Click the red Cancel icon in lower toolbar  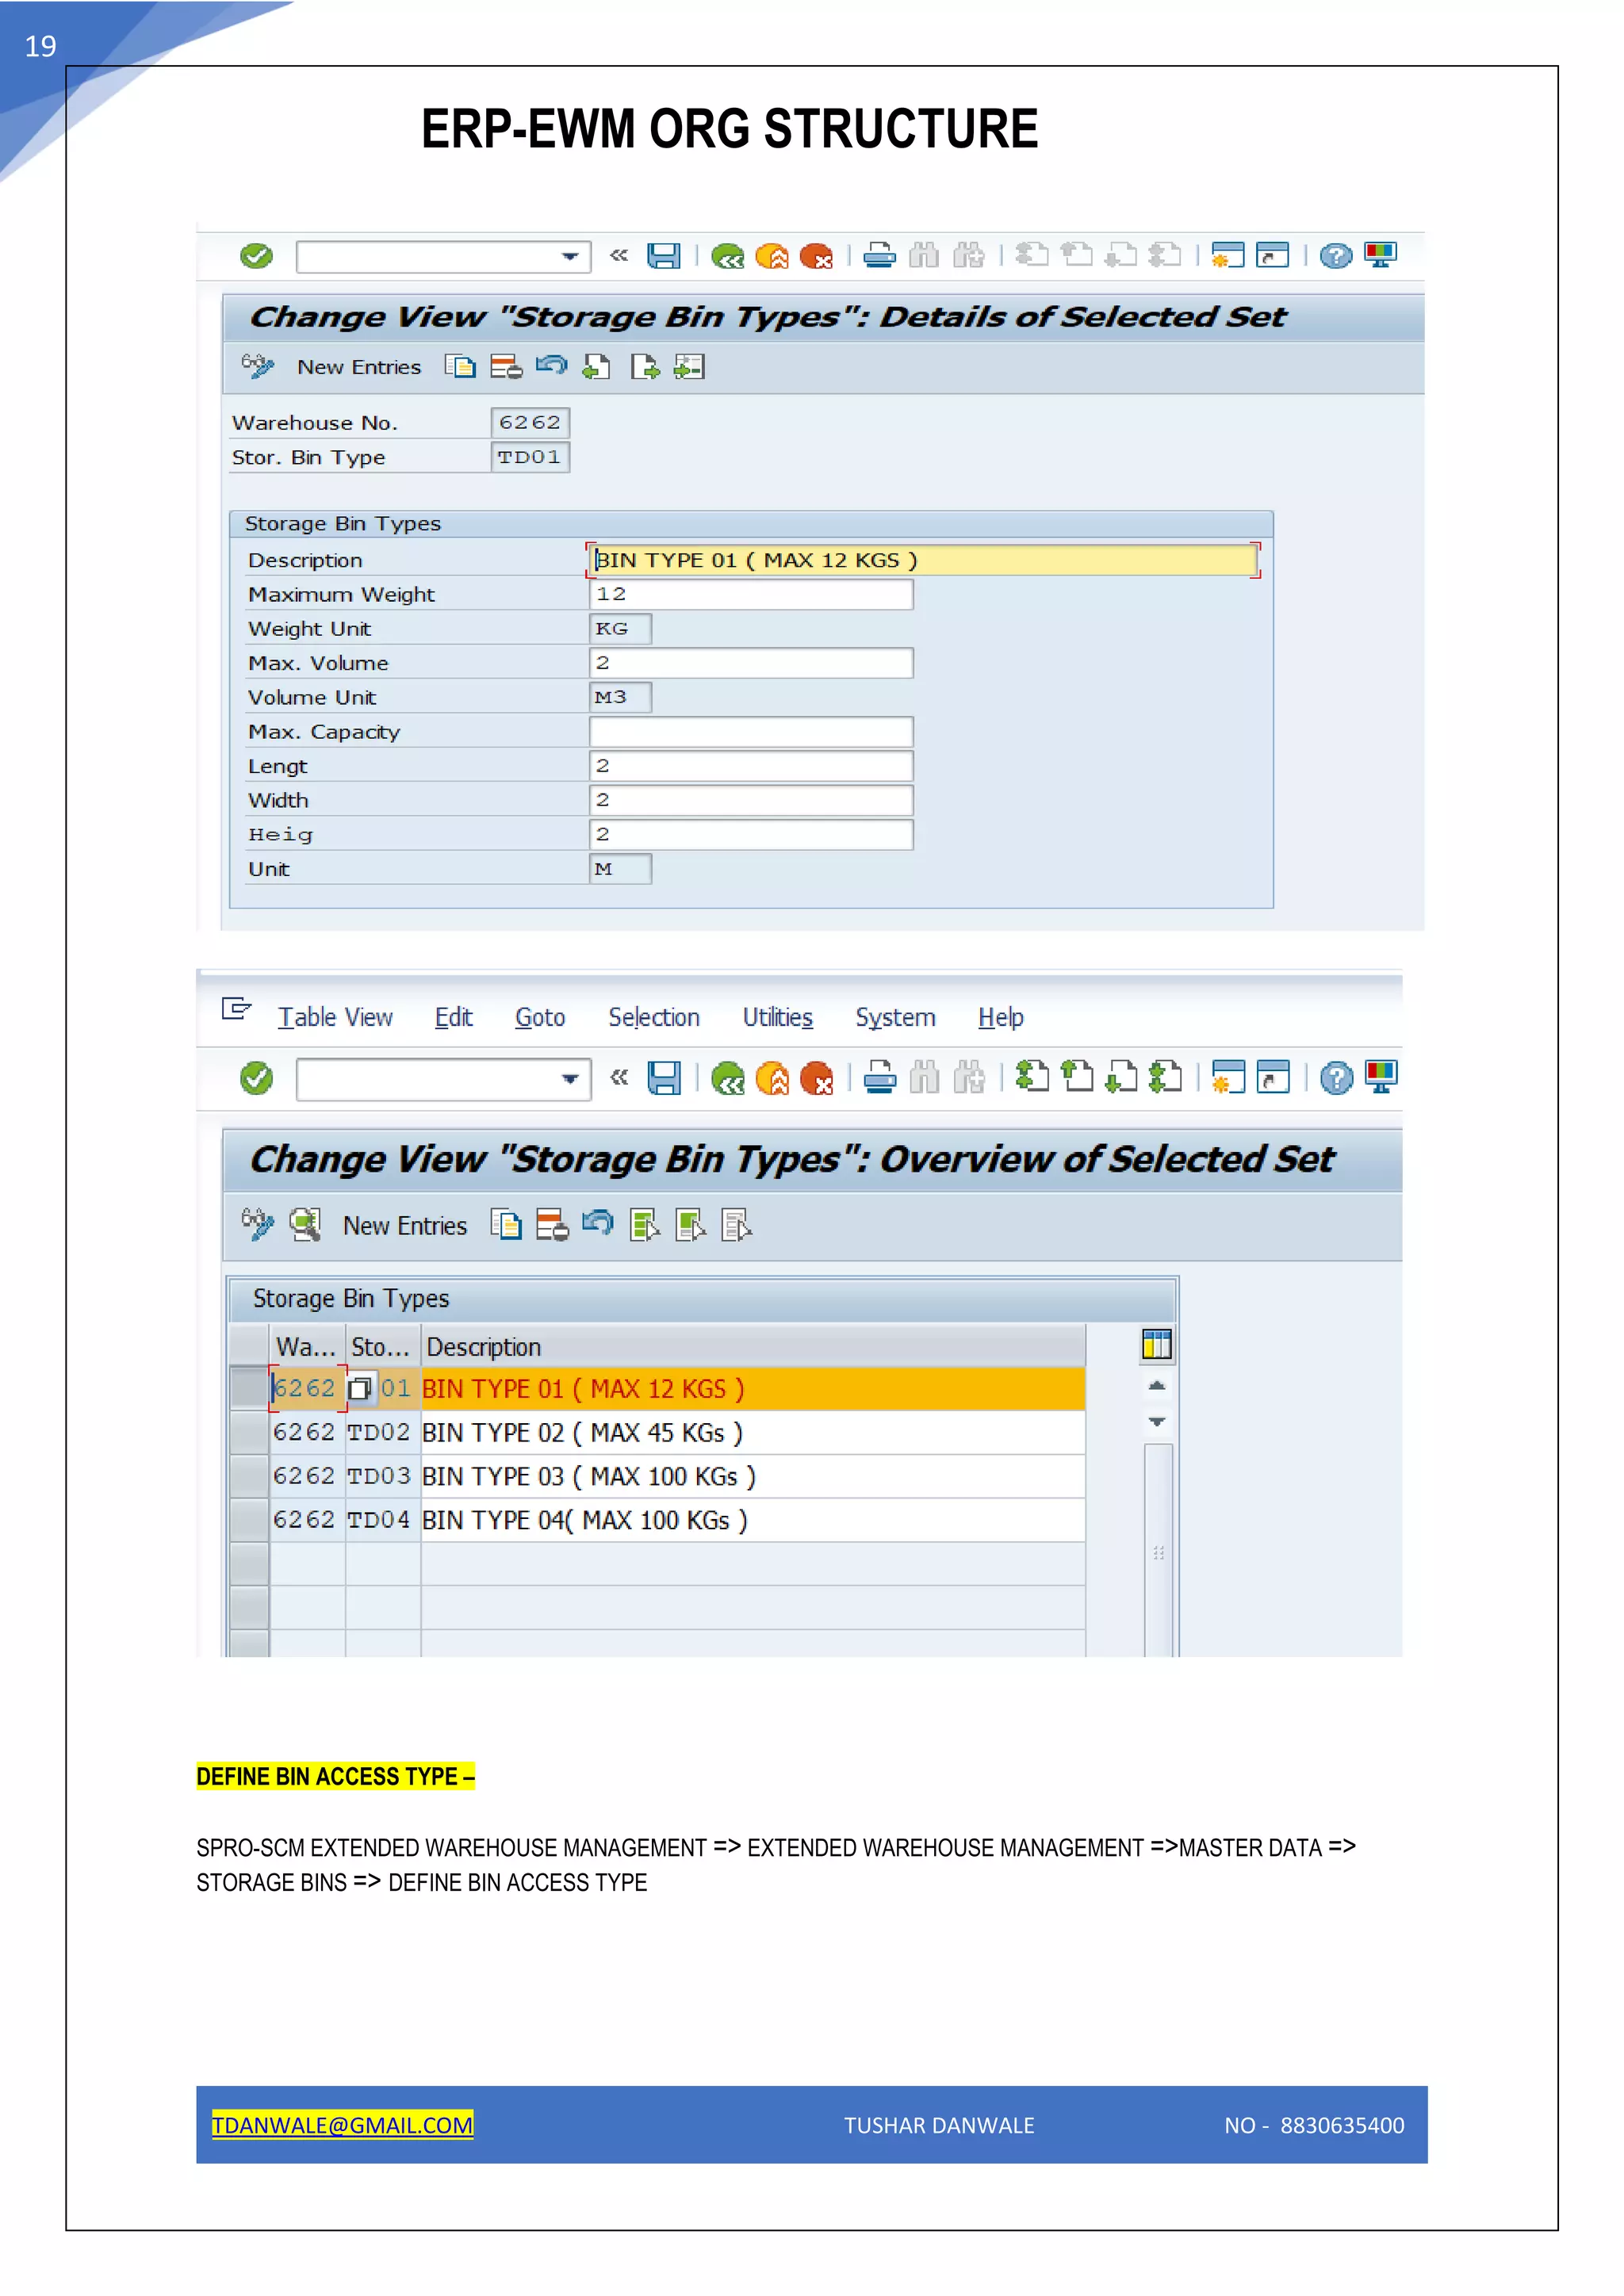pyautogui.click(x=817, y=1078)
